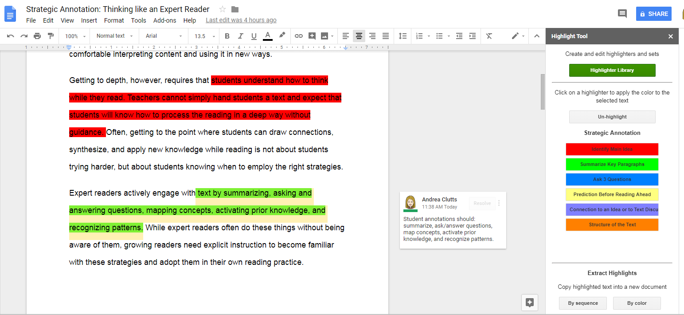This screenshot has height=315, width=684.
Task: Click the Paint format tool
Action: [x=50, y=36]
